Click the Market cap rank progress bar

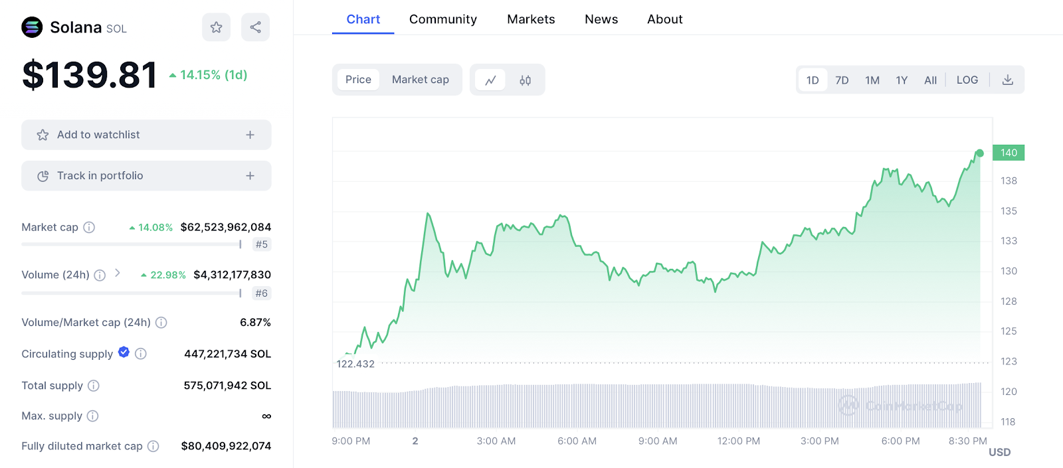(132, 244)
